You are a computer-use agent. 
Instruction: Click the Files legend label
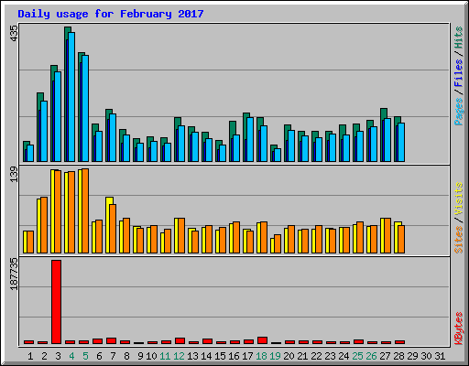458,72
